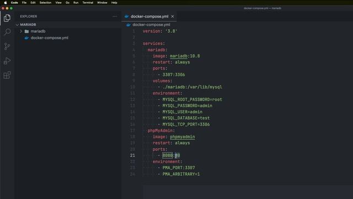Click the environment: key on line 11
This screenshot has height=199, width=353.
167,93
